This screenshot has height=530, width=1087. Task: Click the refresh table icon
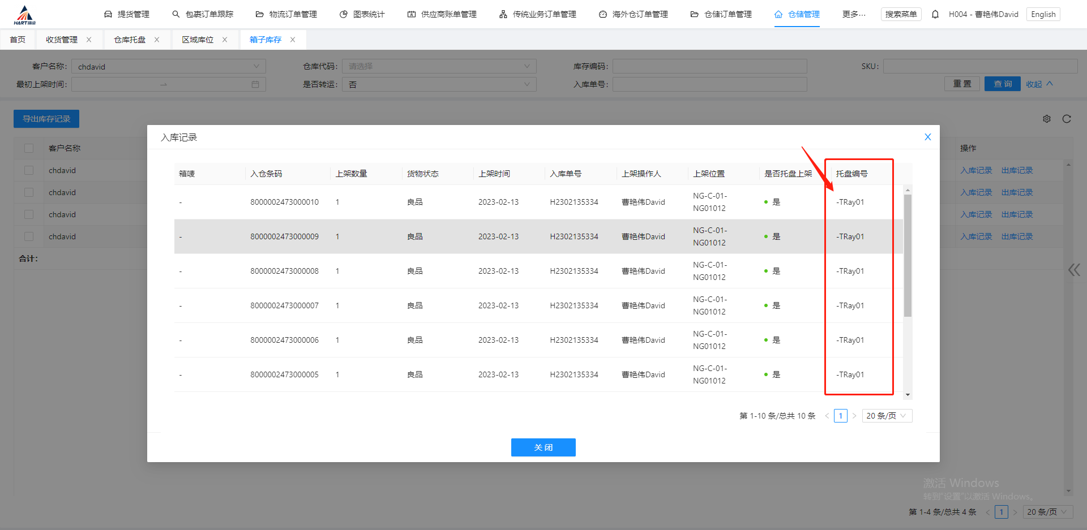[1067, 119]
